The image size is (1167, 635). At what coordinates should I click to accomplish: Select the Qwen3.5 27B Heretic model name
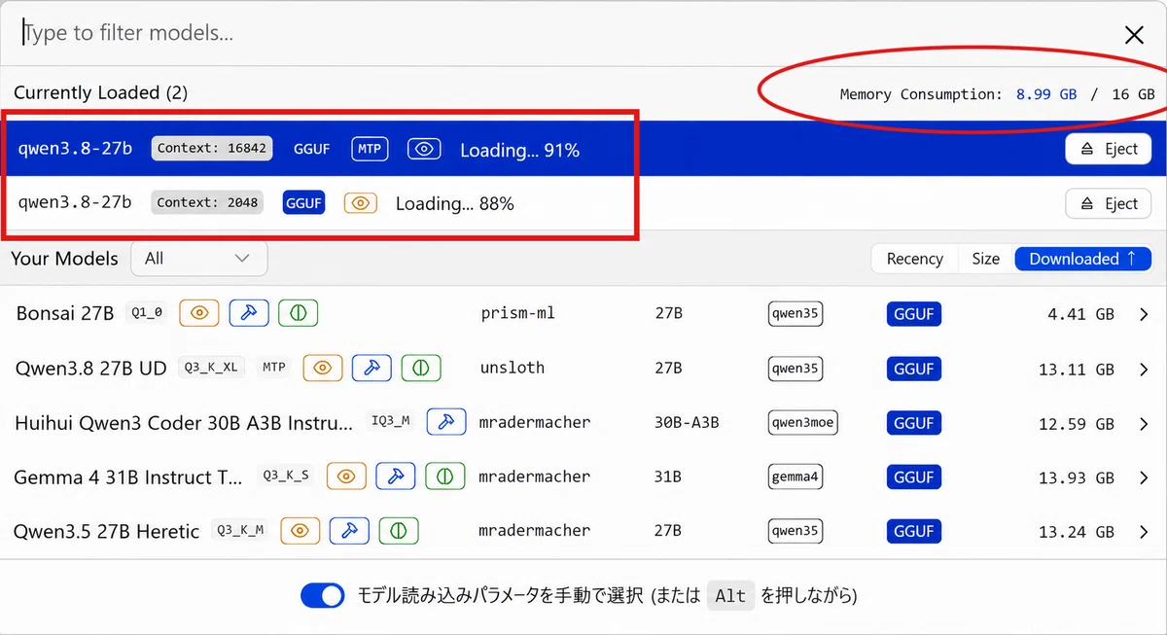[x=106, y=532]
